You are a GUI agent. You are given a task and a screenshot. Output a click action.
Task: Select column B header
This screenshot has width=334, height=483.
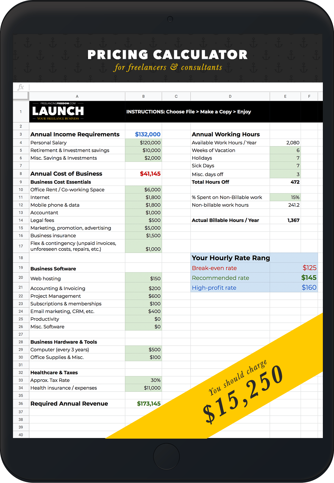pos(143,96)
